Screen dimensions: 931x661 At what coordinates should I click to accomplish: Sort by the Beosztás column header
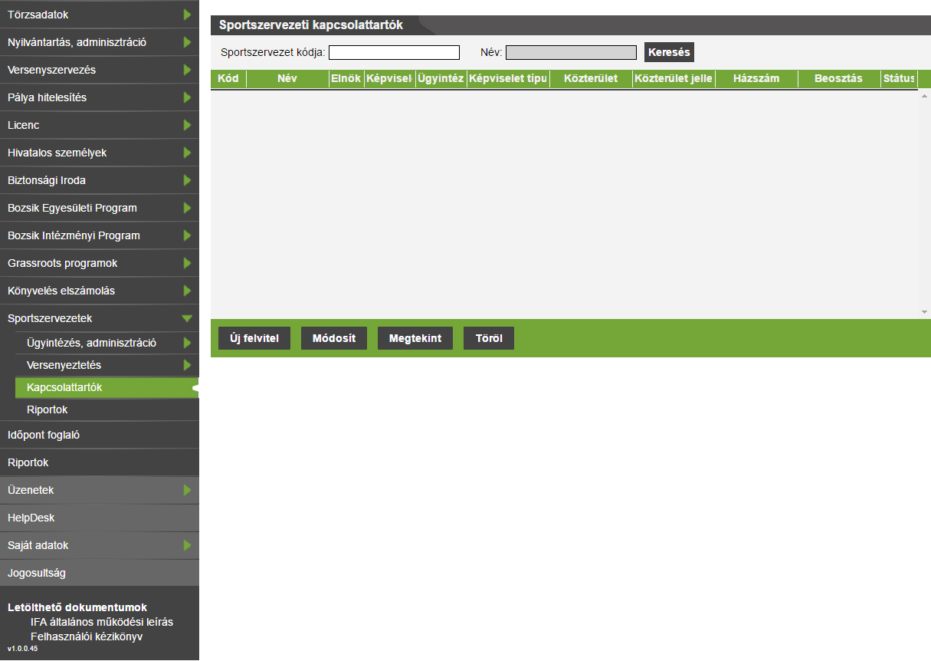coord(839,78)
